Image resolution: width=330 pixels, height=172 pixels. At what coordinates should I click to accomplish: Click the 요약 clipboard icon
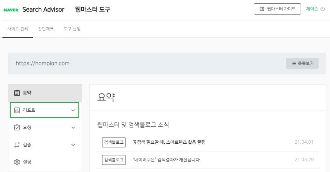pyautogui.click(x=17, y=93)
